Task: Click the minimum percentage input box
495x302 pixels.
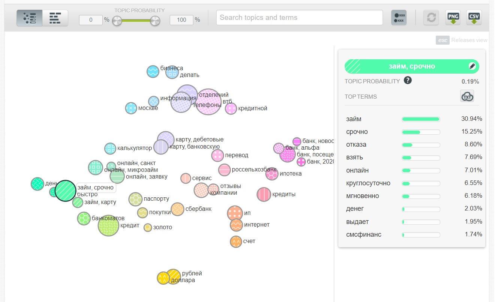Action: (91, 20)
